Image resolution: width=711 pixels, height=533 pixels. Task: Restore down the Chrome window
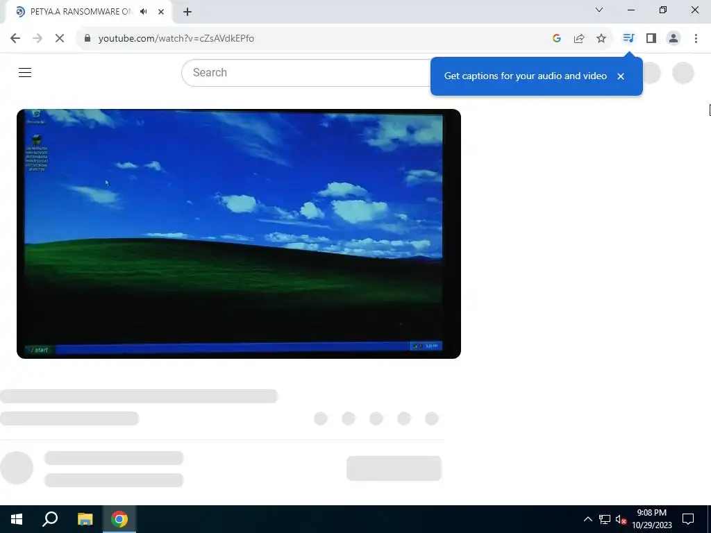[663, 10]
